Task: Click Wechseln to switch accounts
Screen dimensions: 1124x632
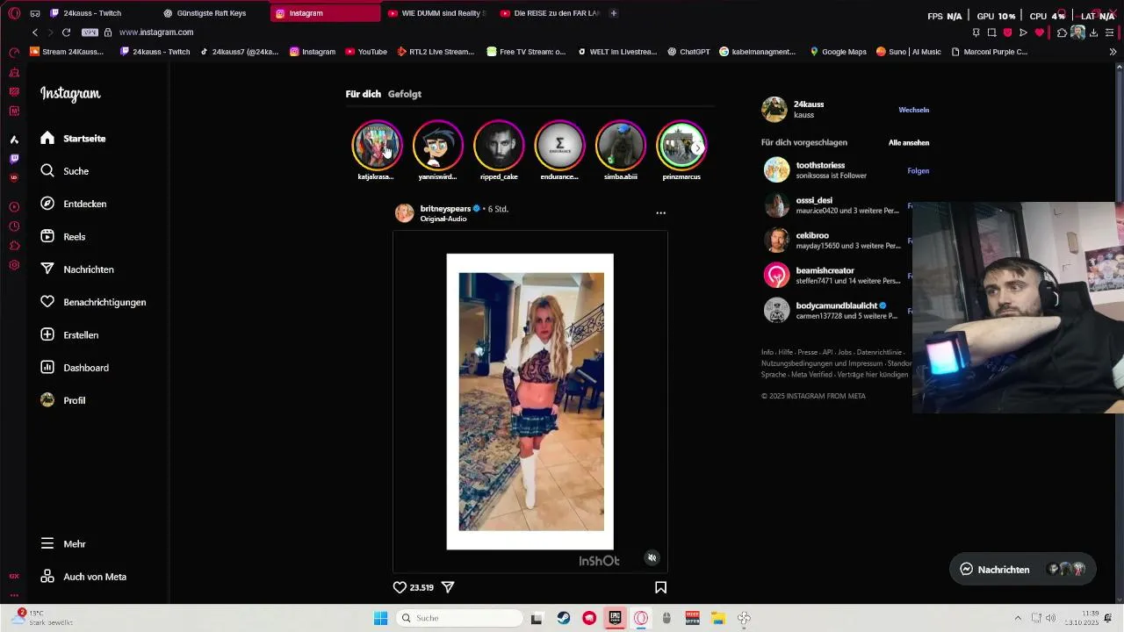Action: point(913,110)
